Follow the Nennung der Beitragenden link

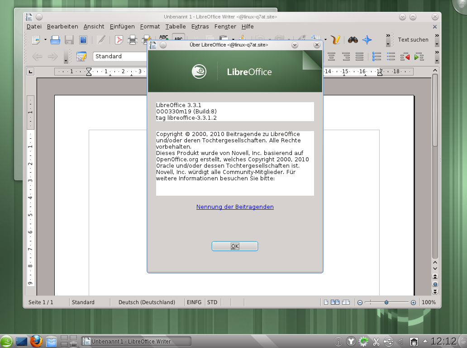click(234, 207)
